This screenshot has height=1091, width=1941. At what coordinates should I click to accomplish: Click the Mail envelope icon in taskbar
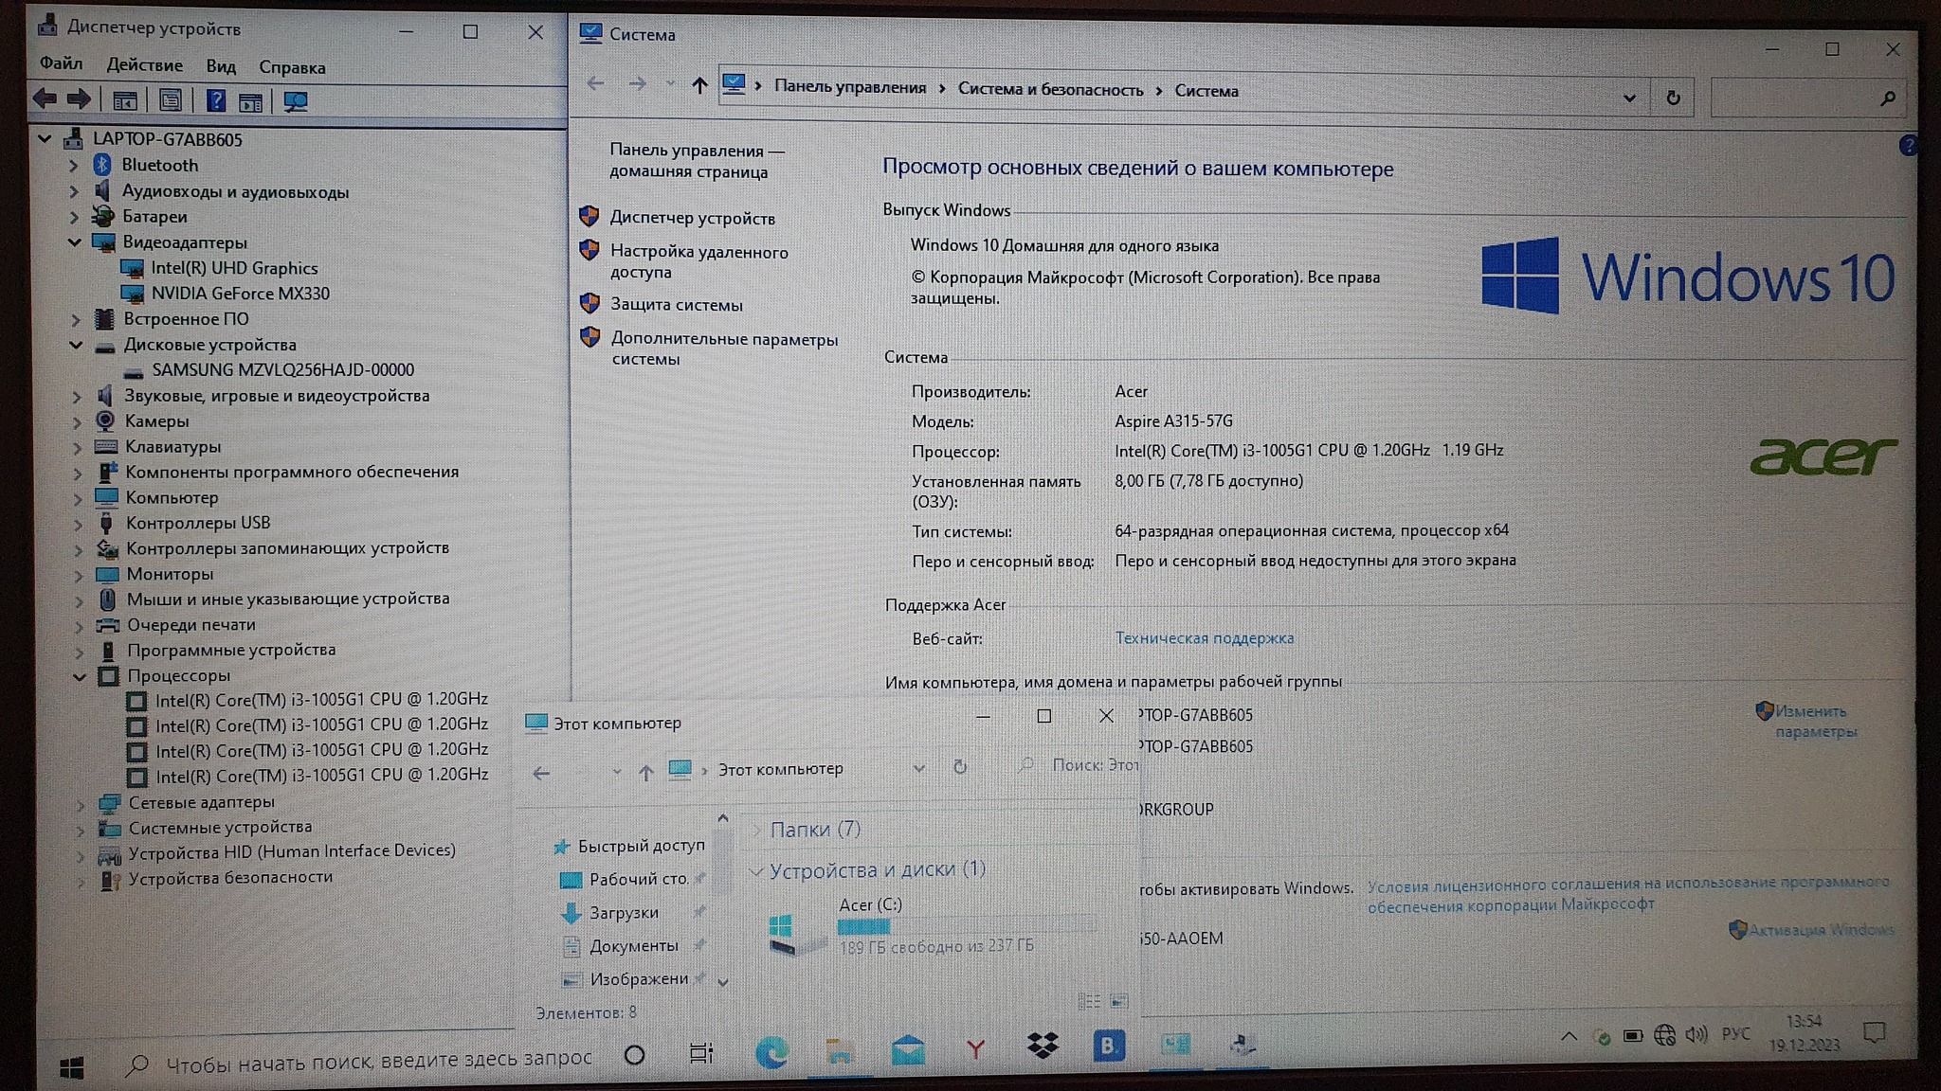[908, 1049]
